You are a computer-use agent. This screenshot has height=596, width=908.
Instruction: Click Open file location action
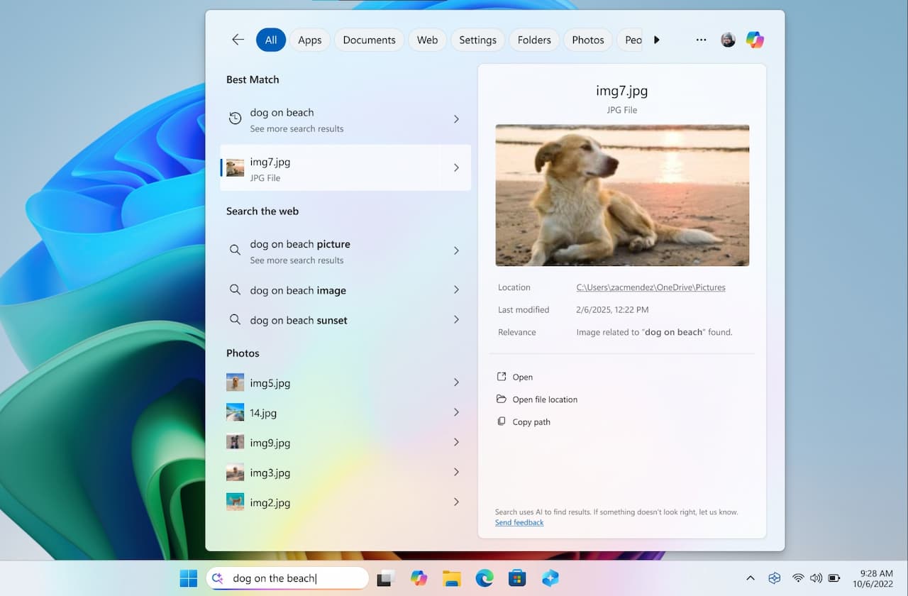pyautogui.click(x=544, y=399)
